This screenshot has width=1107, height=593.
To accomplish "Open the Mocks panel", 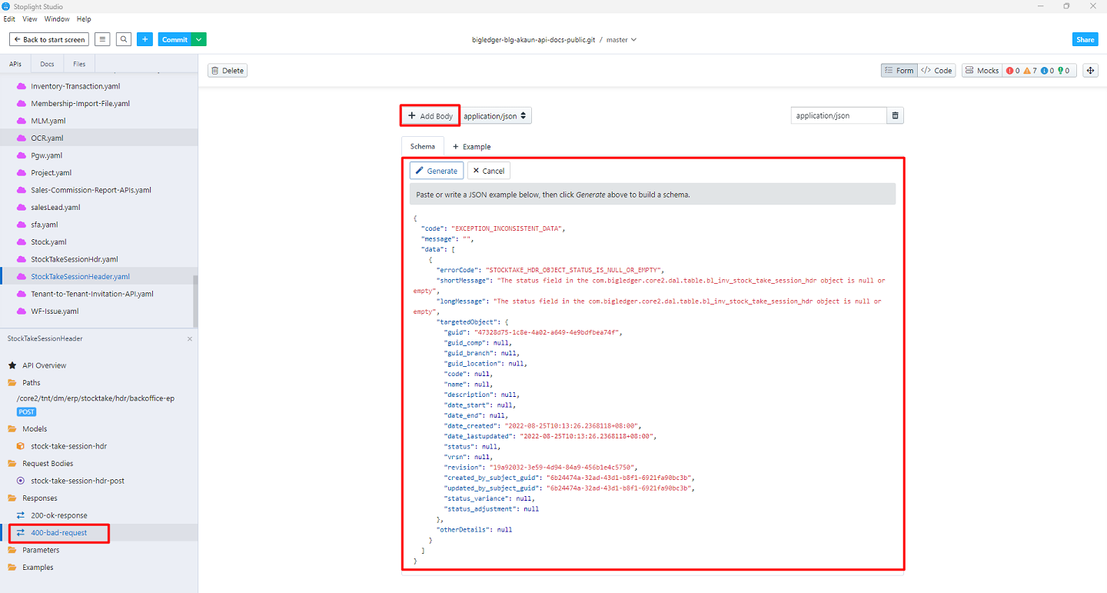I will click(981, 70).
